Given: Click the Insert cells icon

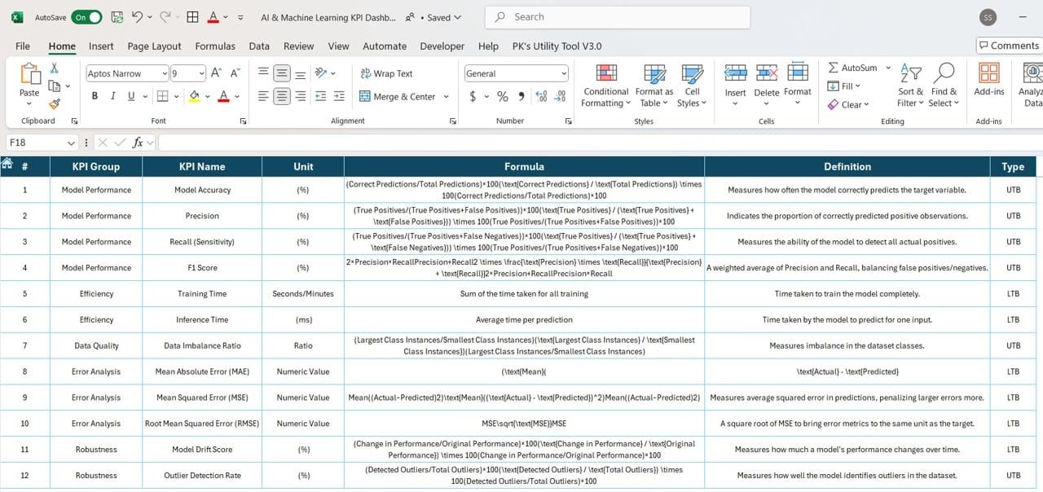Looking at the screenshot, I should [735, 73].
